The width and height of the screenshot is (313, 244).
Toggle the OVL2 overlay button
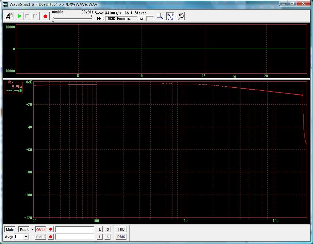point(41,237)
